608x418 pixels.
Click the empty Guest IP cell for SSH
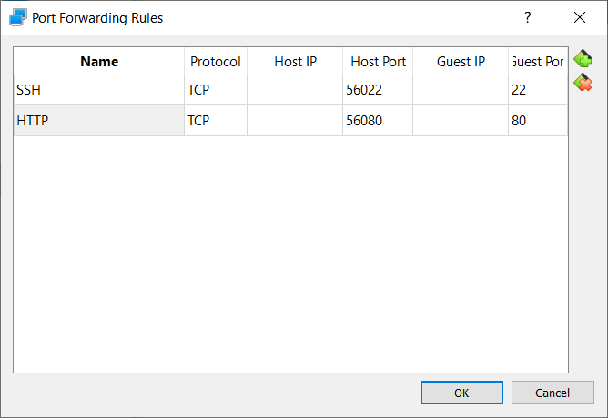[x=461, y=91]
